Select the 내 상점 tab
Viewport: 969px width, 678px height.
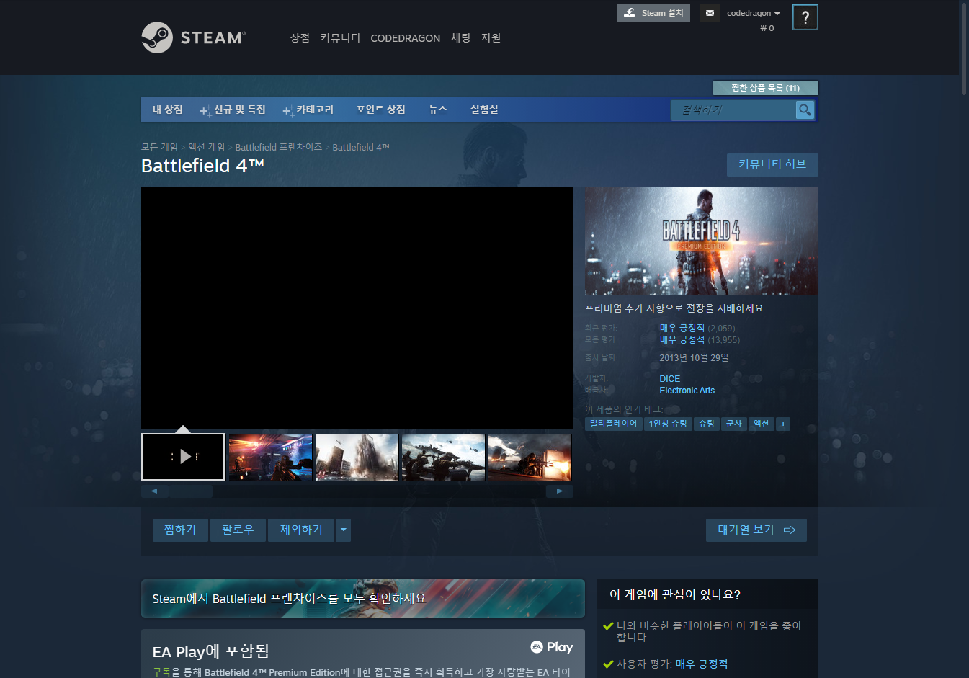(168, 110)
